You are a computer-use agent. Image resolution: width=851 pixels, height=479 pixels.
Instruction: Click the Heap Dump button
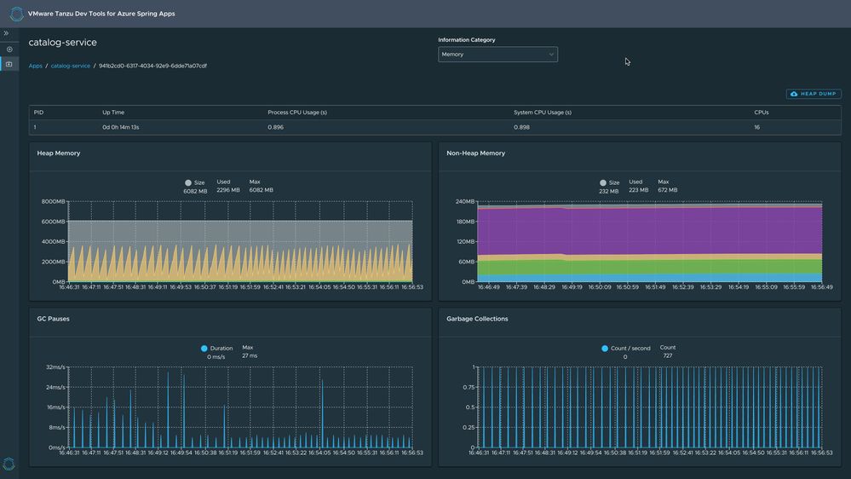pyautogui.click(x=814, y=94)
